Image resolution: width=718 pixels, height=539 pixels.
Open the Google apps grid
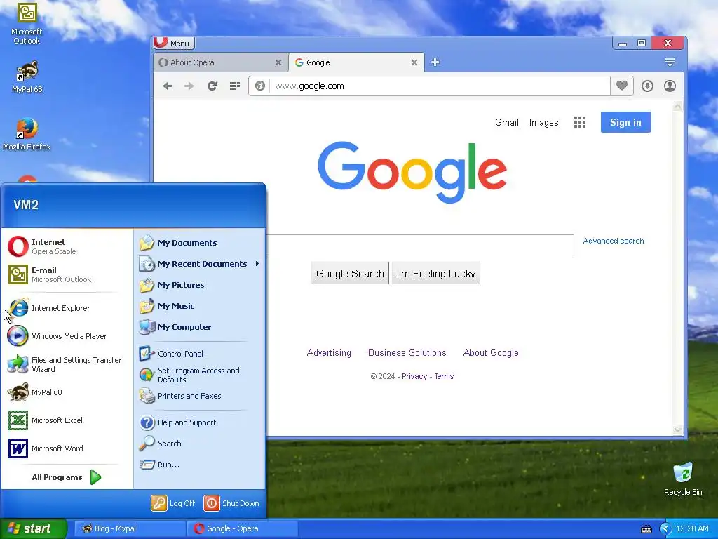click(x=580, y=122)
